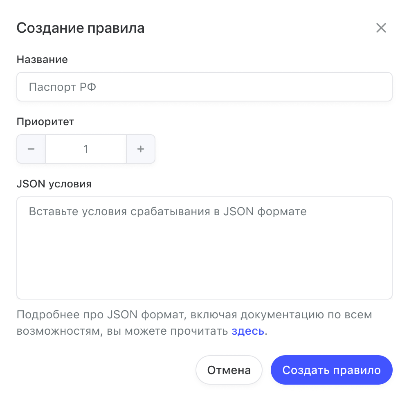Dismiss the dialog using the X icon
Screen dimensions: 409x401
click(381, 28)
